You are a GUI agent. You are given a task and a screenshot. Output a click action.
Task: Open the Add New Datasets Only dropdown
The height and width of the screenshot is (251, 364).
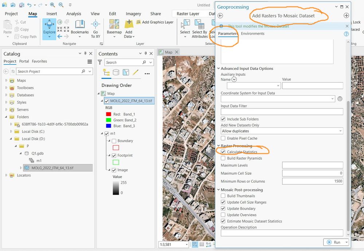[282, 131]
